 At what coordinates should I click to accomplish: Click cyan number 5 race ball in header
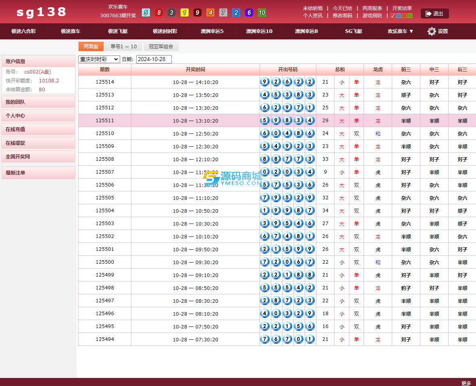pos(146,12)
